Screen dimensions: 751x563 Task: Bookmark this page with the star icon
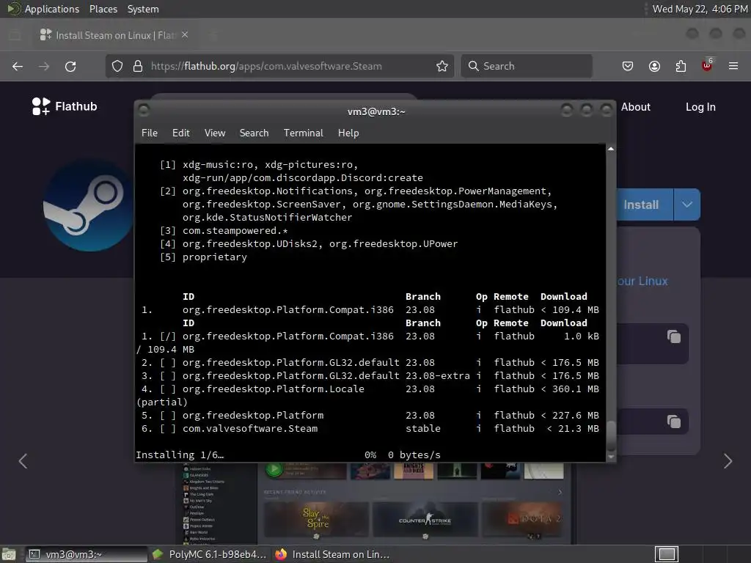click(x=442, y=66)
